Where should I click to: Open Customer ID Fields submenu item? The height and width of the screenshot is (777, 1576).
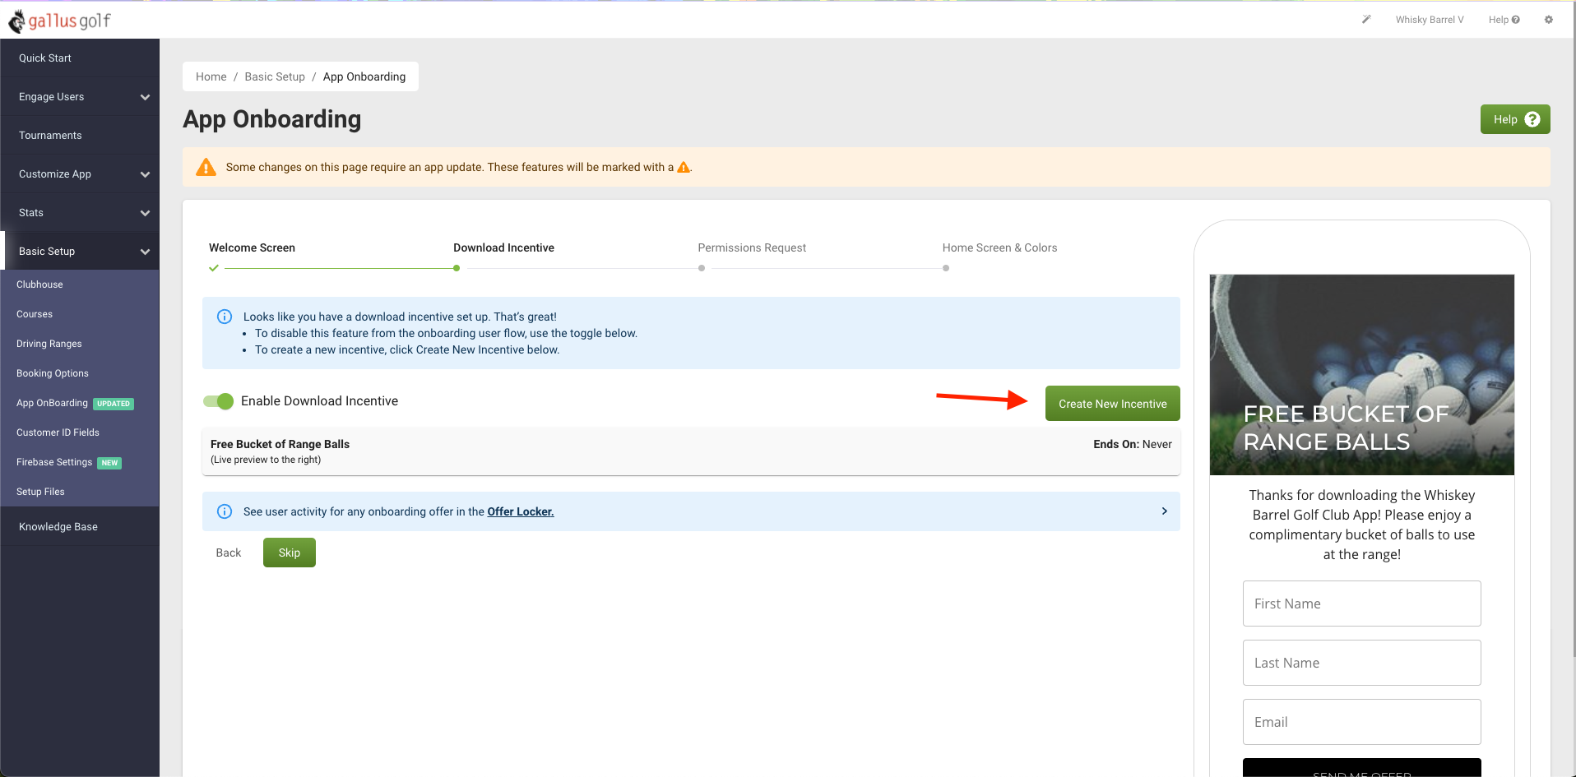80,432
